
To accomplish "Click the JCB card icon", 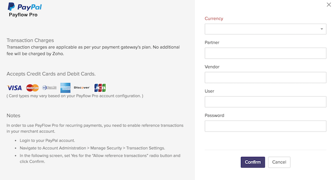I will 100,88.
